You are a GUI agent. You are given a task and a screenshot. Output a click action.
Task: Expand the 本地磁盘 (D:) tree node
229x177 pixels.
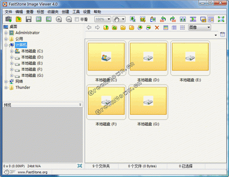12,57
